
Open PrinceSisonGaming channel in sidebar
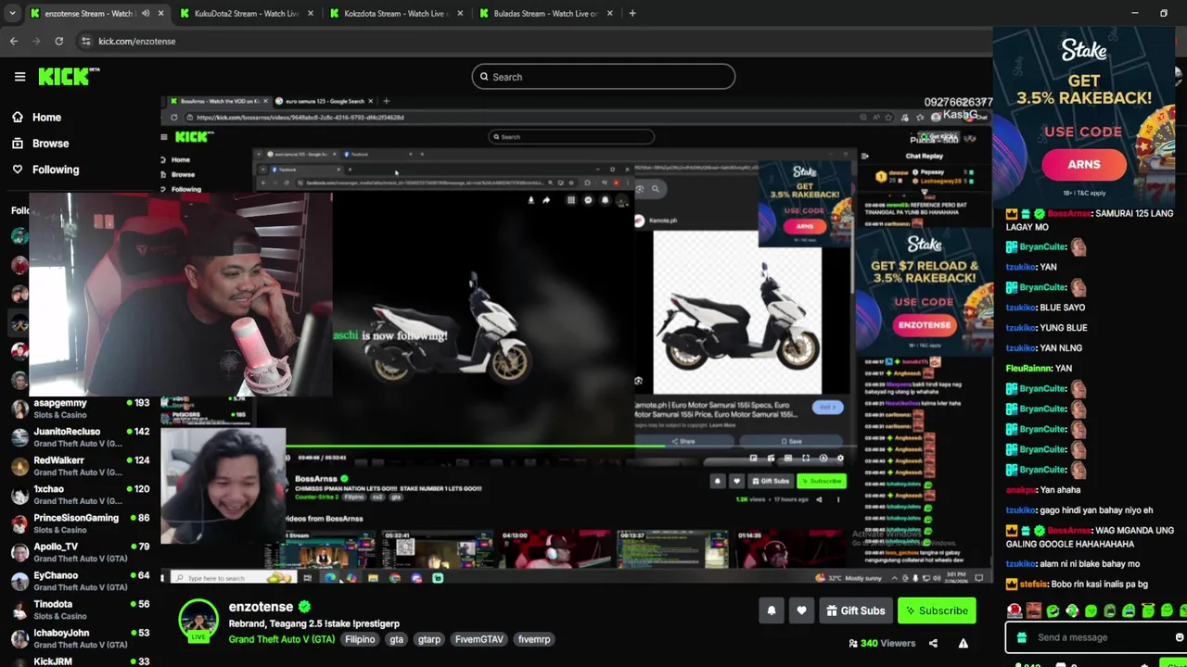click(x=80, y=523)
